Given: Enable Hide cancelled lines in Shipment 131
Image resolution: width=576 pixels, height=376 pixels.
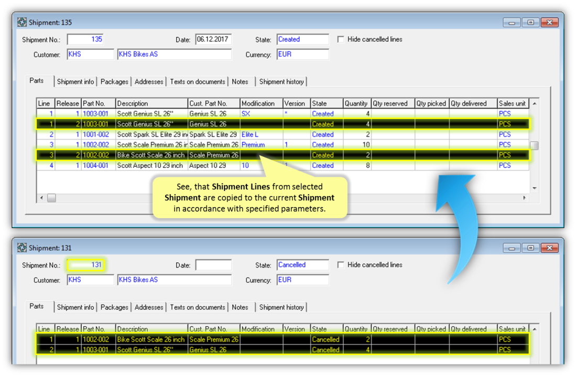Looking at the screenshot, I should pos(341,265).
